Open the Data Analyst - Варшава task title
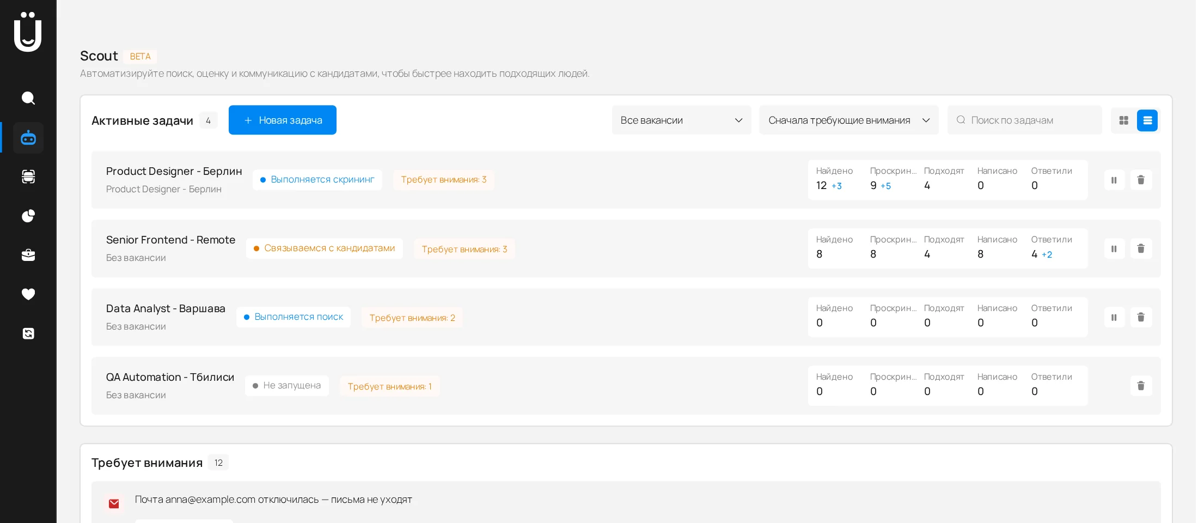Viewport: 1198px width, 523px height. 166,308
